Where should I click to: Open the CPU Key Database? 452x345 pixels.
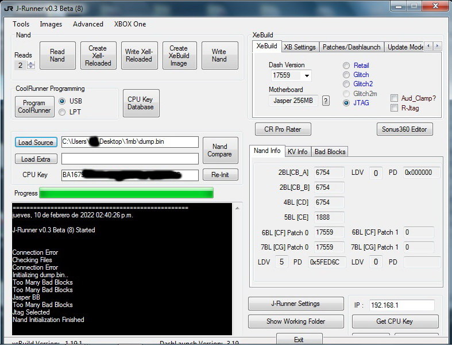(x=141, y=103)
